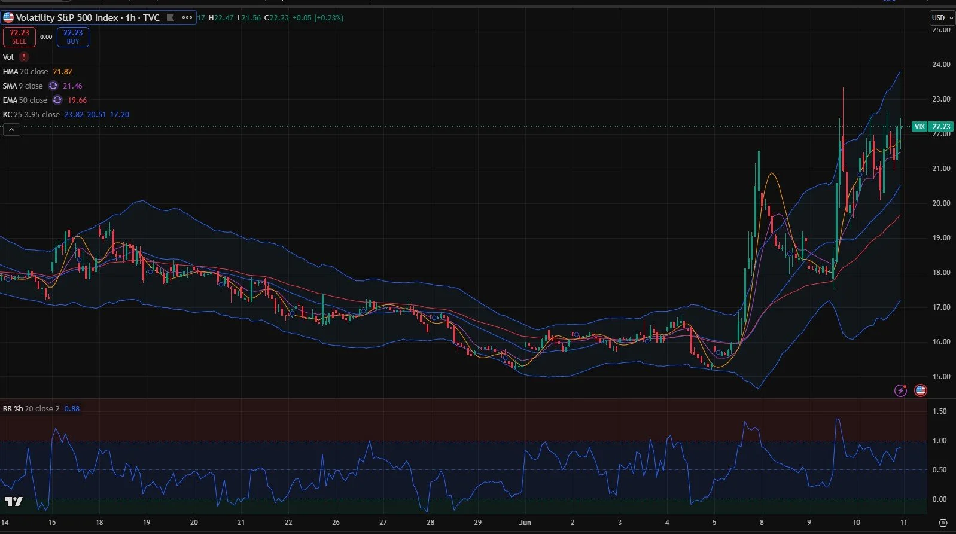The height and width of the screenshot is (534, 956).
Task: Click the 21.00 label on the price axis
Action: [942, 169]
